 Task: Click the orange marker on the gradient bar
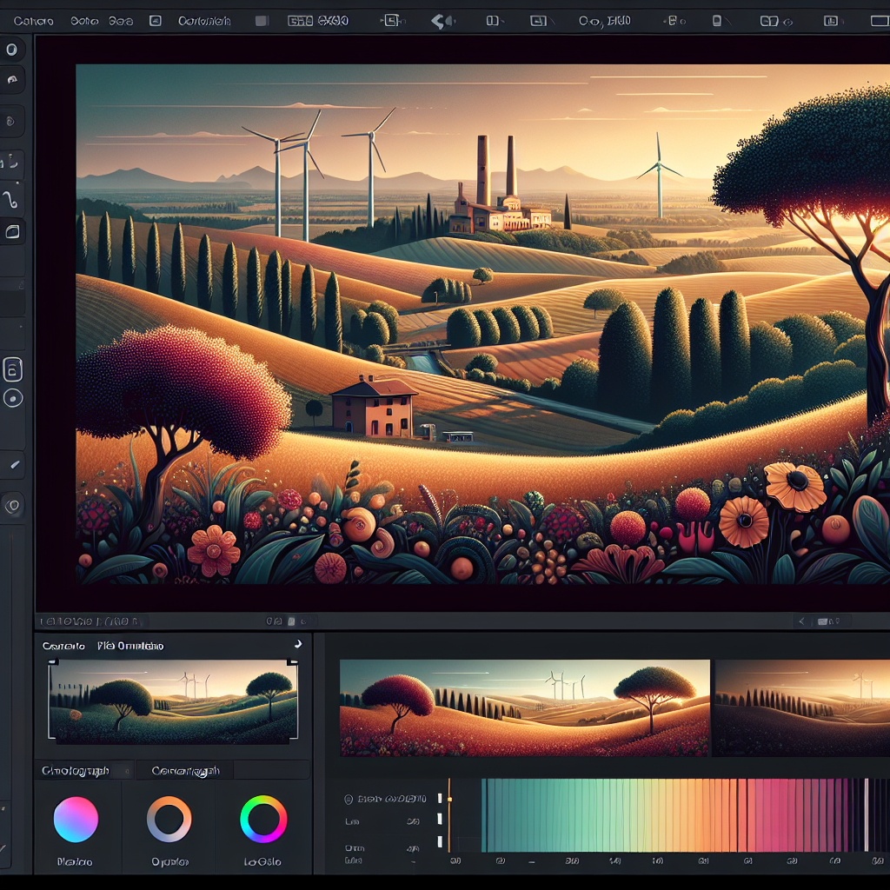449,794
